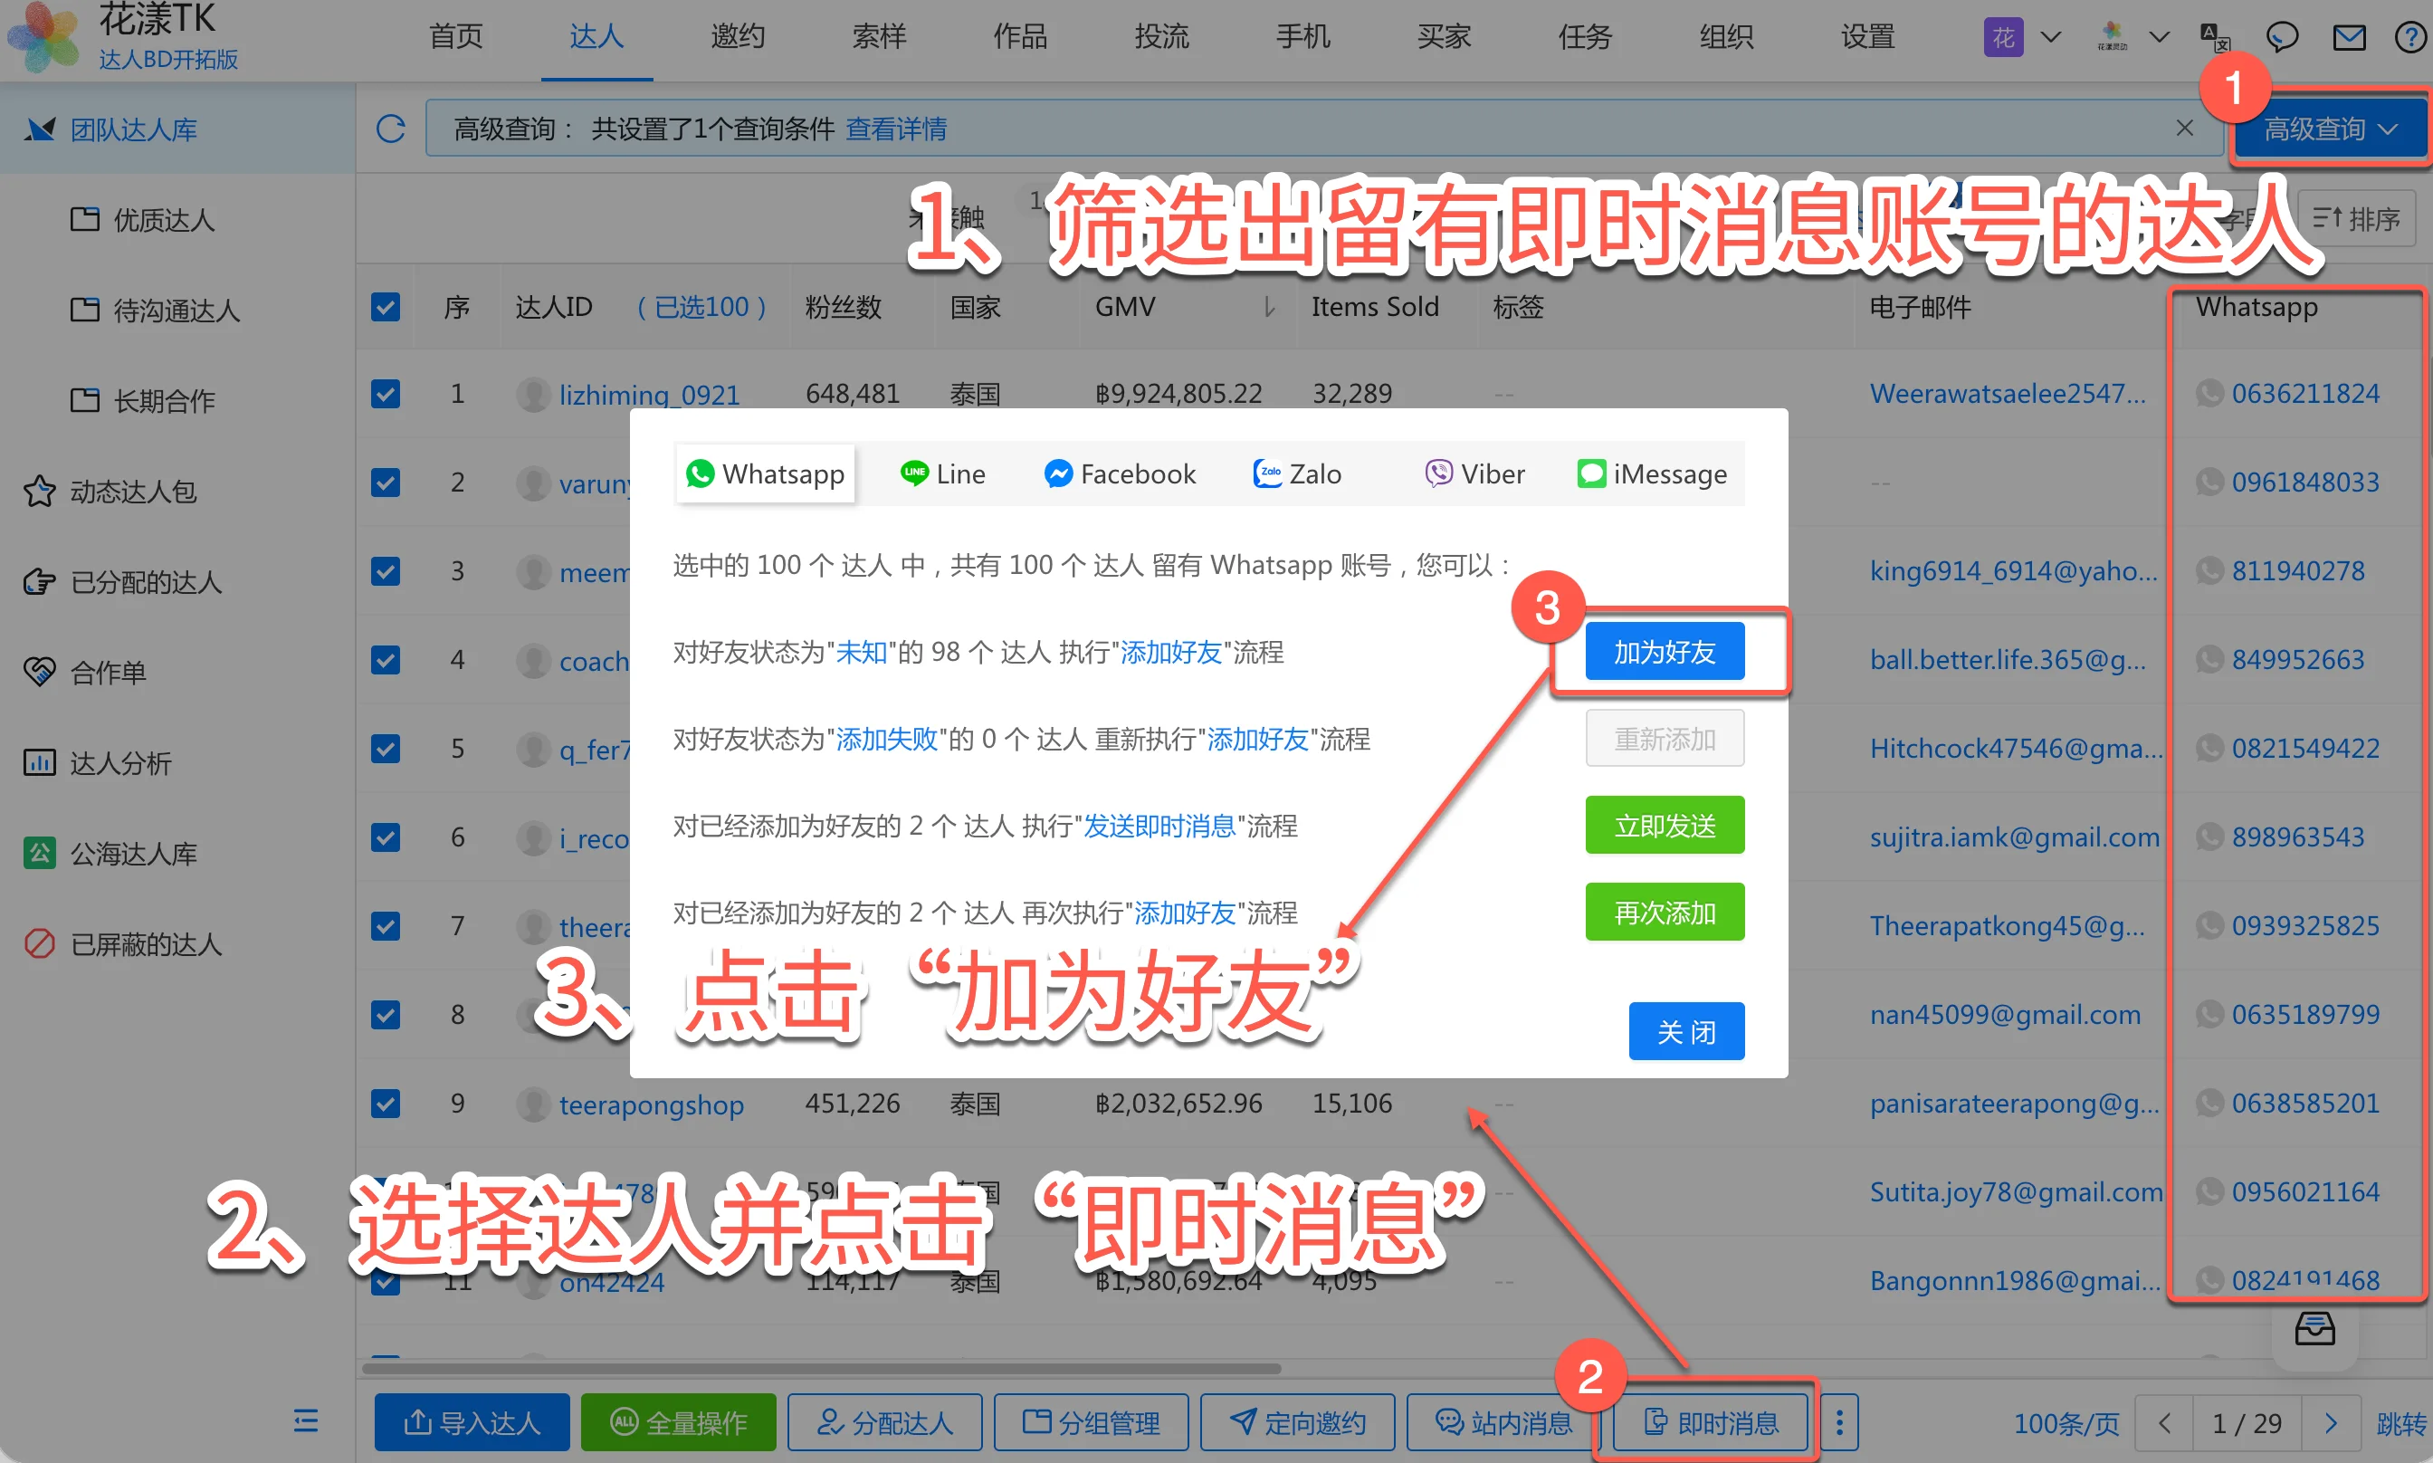This screenshot has width=2433, height=1463.
Task: Uncheck the checkbox for row 3
Action: [x=386, y=571]
